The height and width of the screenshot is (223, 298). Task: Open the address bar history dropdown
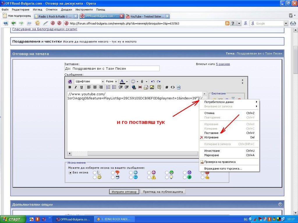[x=239, y=23]
